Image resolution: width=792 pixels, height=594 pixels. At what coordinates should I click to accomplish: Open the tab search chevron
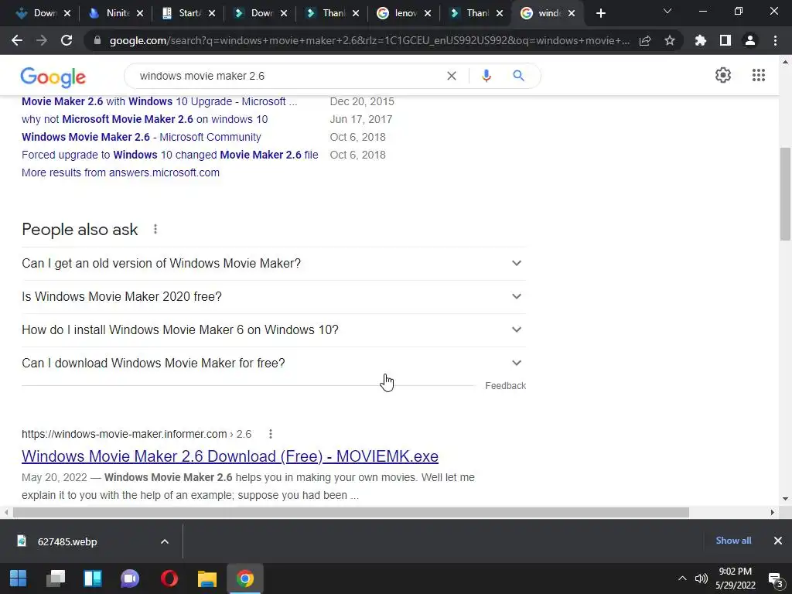tap(667, 11)
